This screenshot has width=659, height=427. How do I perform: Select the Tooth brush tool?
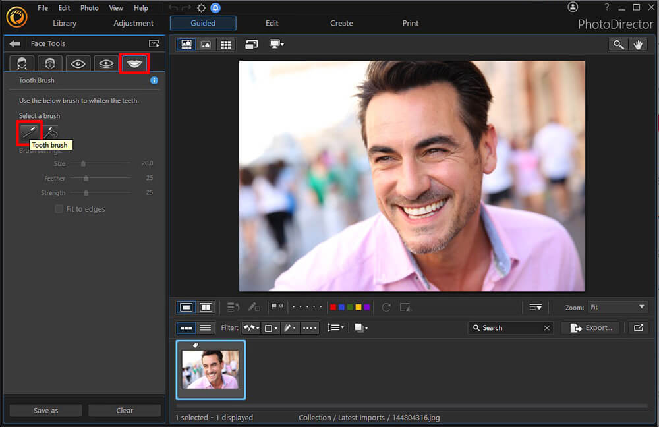pos(29,132)
